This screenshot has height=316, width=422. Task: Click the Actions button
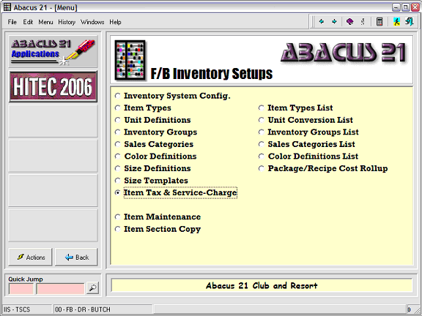pyautogui.click(x=30, y=257)
